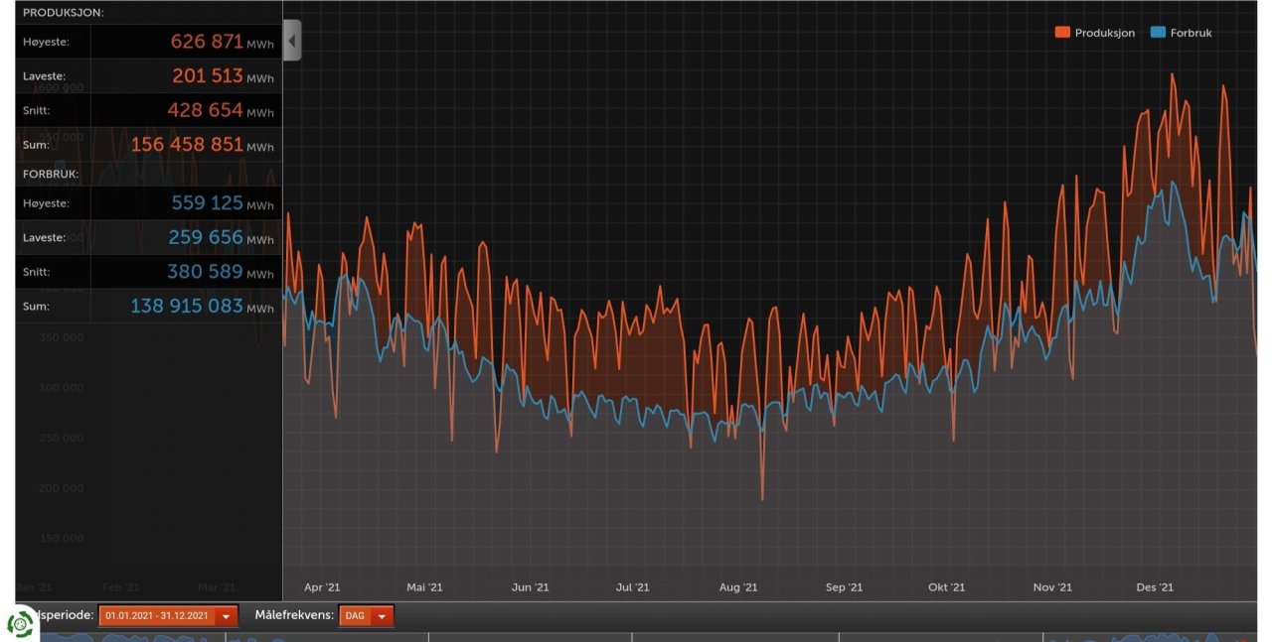
Task: Open the date range 01.01.2021 - 31.12.2021 field
Action: pyautogui.click(x=157, y=616)
